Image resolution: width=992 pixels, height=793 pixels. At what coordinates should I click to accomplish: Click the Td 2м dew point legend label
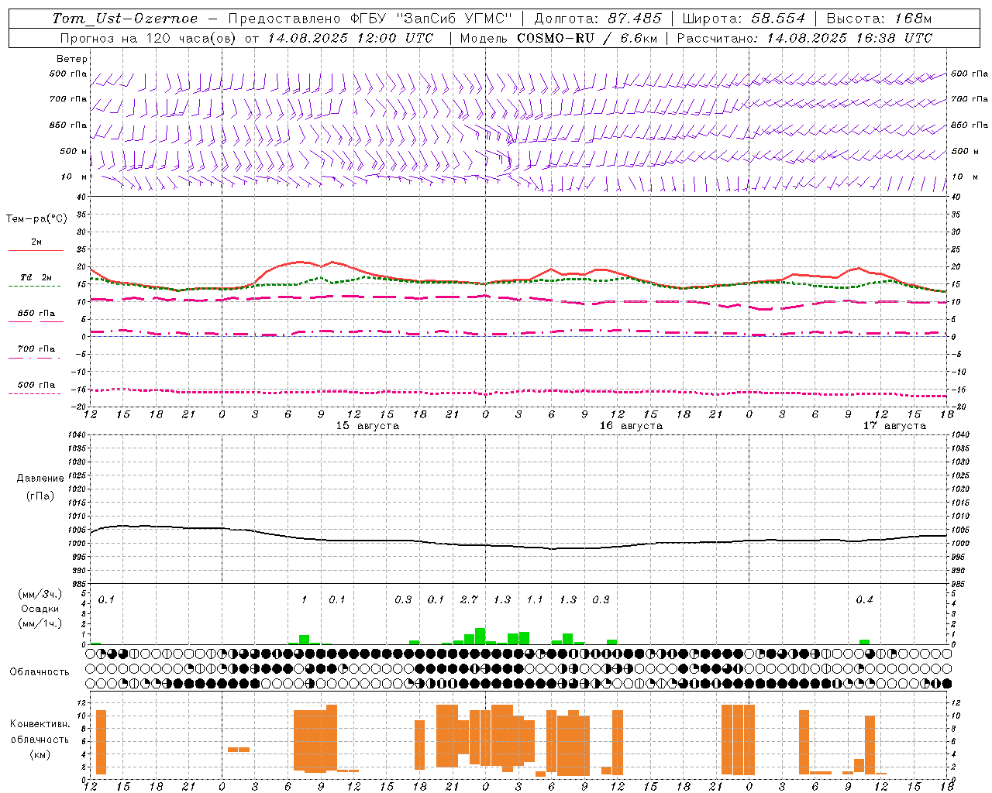coord(36,277)
